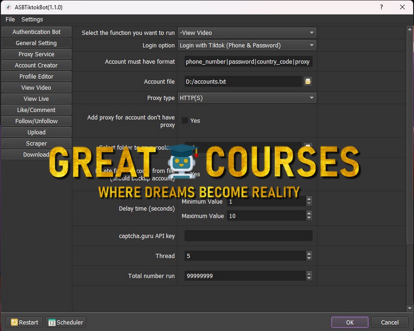Confirm with the OK button
The width and height of the screenshot is (414, 331).
pyautogui.click(x=350, y=322)
